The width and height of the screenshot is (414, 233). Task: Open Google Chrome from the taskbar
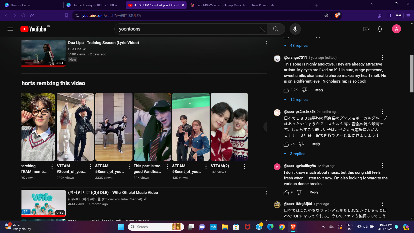282,227
